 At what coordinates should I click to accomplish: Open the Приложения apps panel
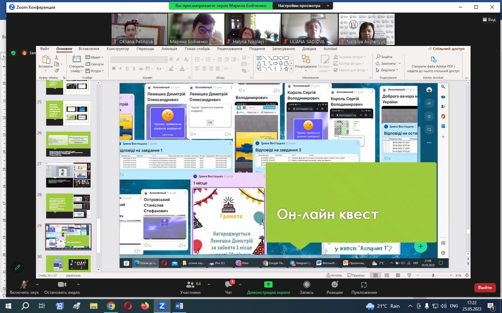pos(364,285)
